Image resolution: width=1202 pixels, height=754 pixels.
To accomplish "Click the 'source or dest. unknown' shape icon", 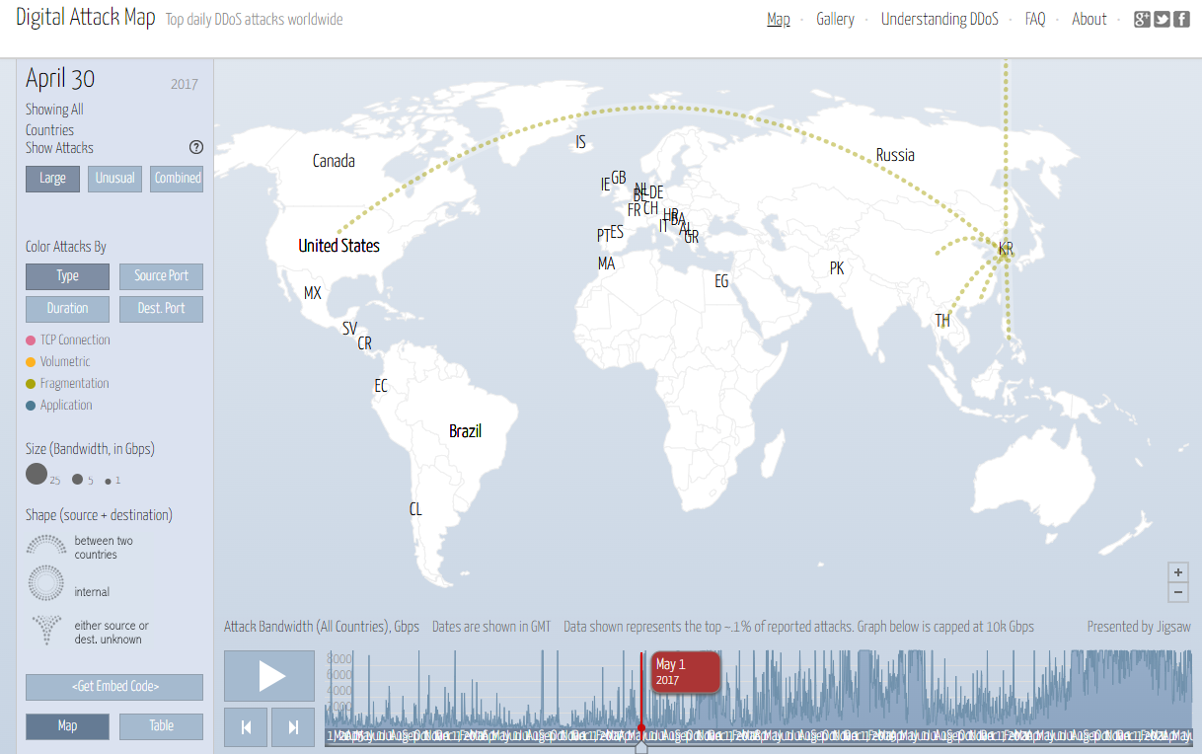I will click(44, 630).
